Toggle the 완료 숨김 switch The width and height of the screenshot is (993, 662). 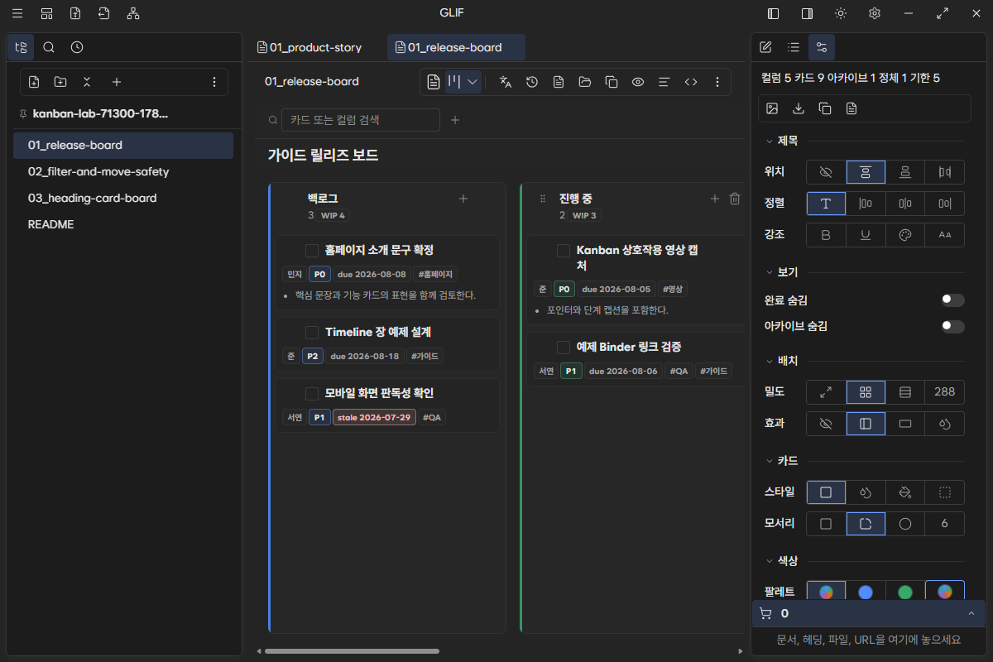[953, 300]
